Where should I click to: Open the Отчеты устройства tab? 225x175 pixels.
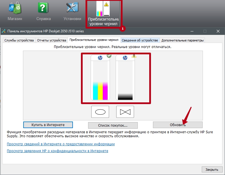[52, 40]
